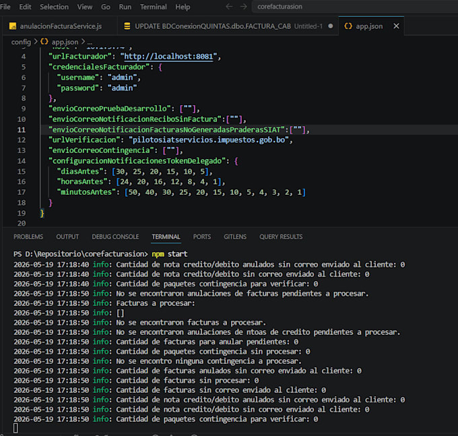This screenshot has width=458, height=436.
Task: Click the "urlFacturador" key on line 4
Action: (x=80, y=57)
